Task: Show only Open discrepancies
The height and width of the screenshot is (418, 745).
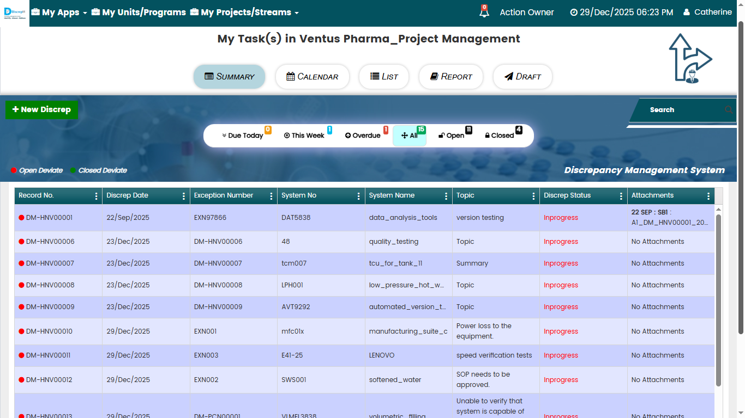Action: (x=452, y=136)
